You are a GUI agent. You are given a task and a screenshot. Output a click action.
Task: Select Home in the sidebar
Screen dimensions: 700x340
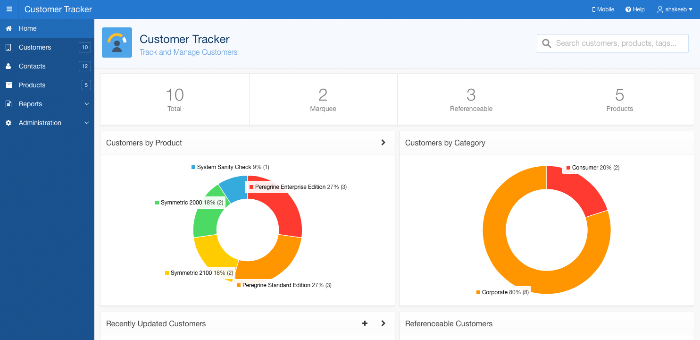[28, 28]
